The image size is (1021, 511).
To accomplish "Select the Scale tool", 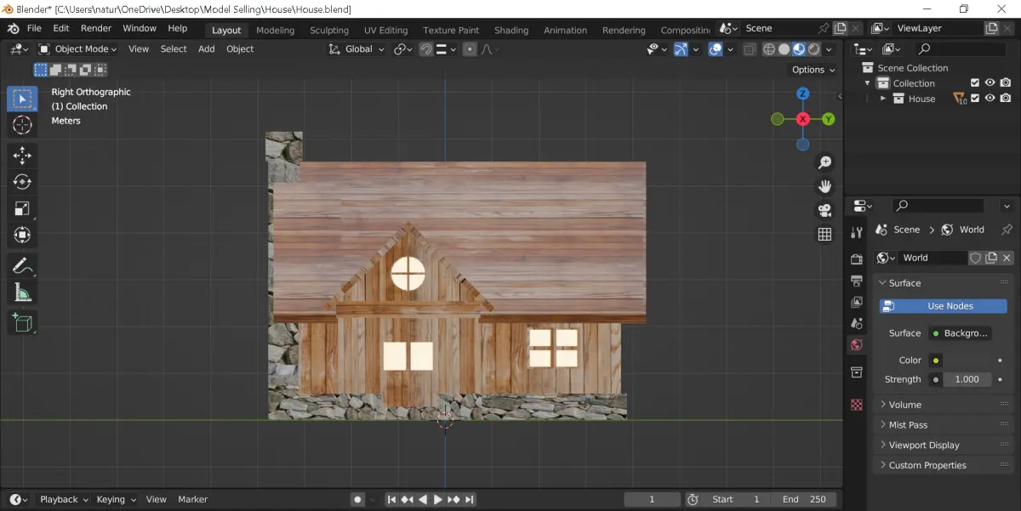I will tap(22, 209).
